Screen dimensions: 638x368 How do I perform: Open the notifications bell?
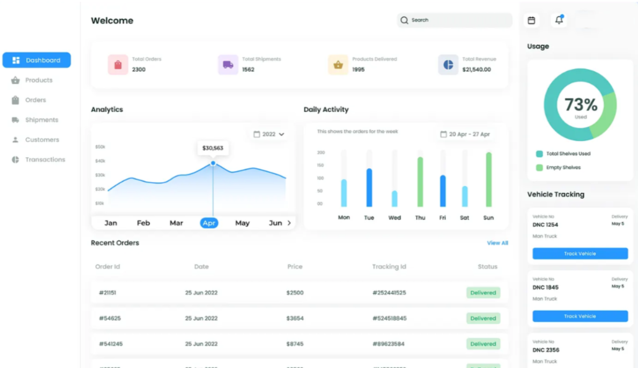pos(559,20)
